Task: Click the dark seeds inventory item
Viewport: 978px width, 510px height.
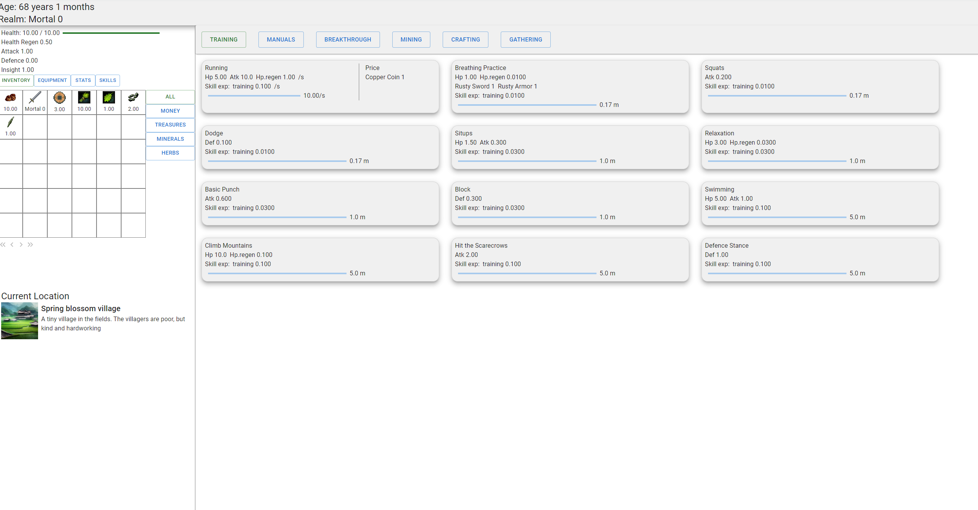Action: pos(133,102)
